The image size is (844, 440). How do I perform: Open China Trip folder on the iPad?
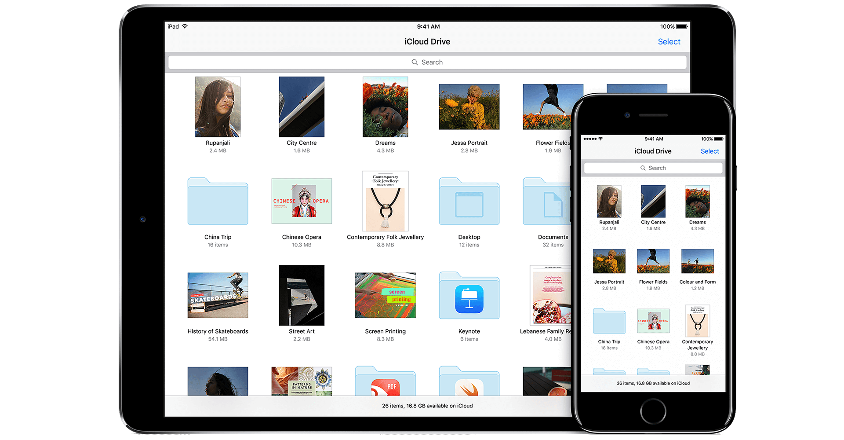[x=218, y=201]
